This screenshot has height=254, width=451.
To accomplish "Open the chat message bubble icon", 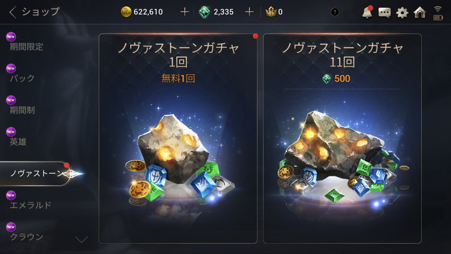I will (x=384, y=13).
